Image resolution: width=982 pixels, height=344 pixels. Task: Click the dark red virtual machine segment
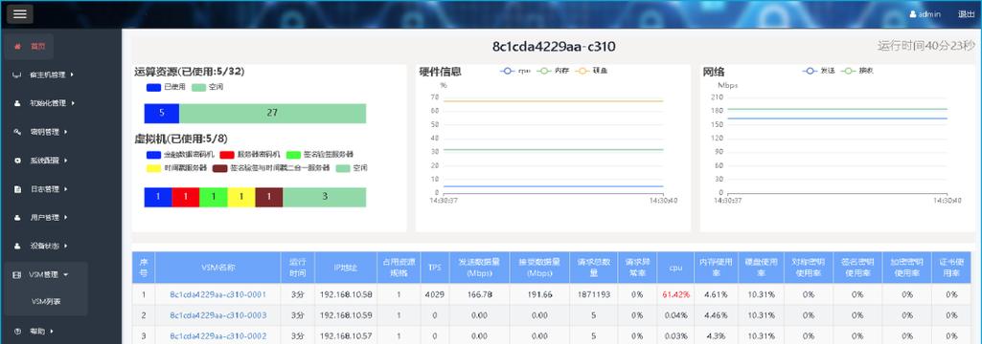coord(268,197)
